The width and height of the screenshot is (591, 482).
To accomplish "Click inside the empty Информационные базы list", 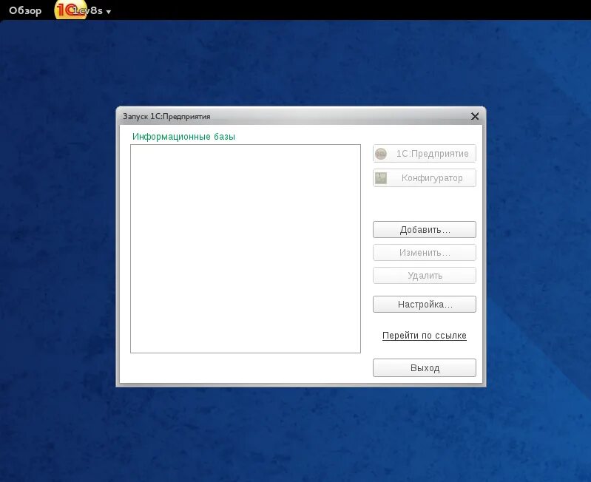I will point(246,248).
